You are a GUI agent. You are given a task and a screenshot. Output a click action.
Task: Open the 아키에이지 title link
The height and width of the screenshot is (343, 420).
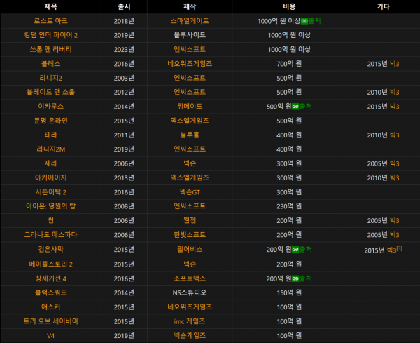(50, 177)
